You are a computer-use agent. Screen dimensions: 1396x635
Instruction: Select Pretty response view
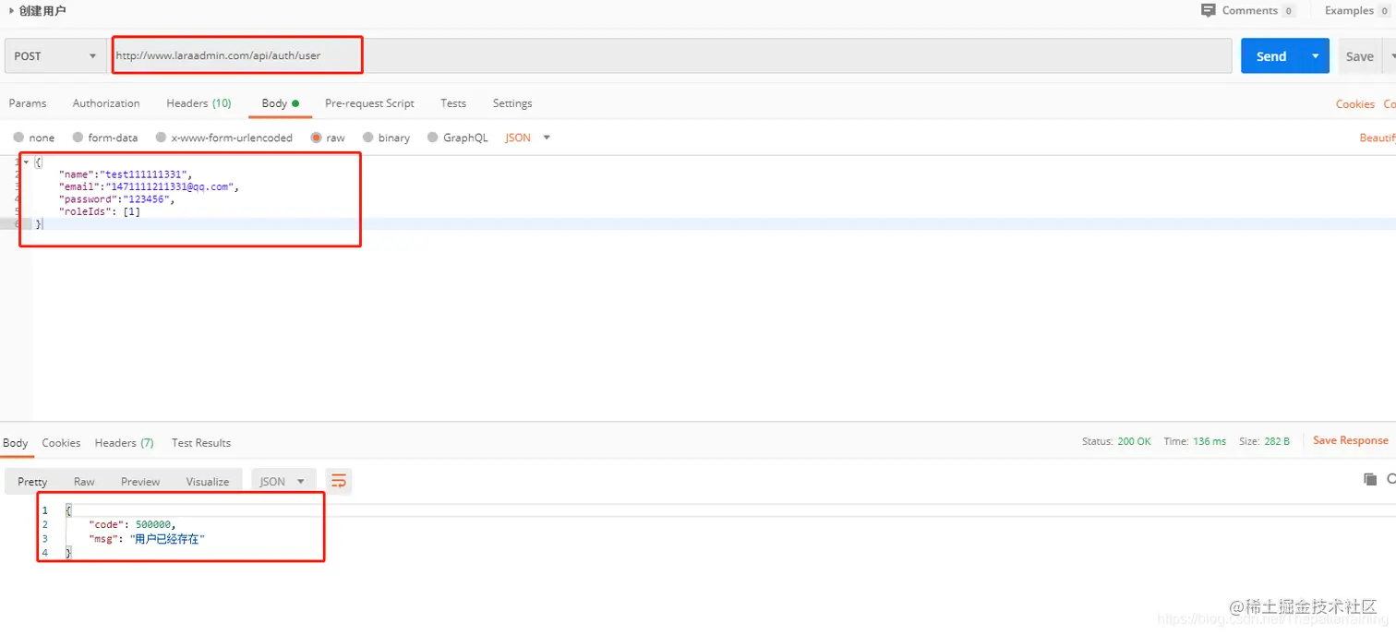(x=32, y=482)
